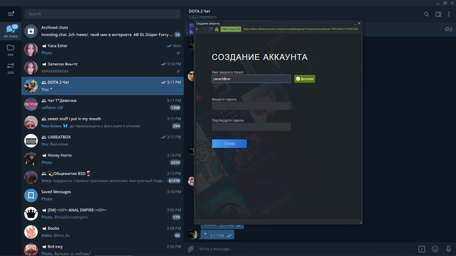Screen dimensions: 456x256
Task: Open the UABEATBOX group chat
Action: pyautogui.click(x=103, y=140)
